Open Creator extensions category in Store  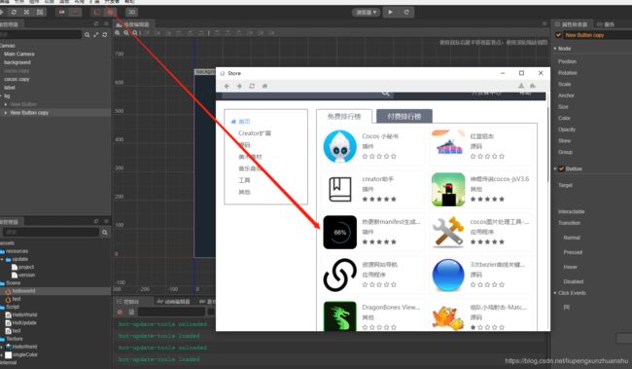(255, 133)
